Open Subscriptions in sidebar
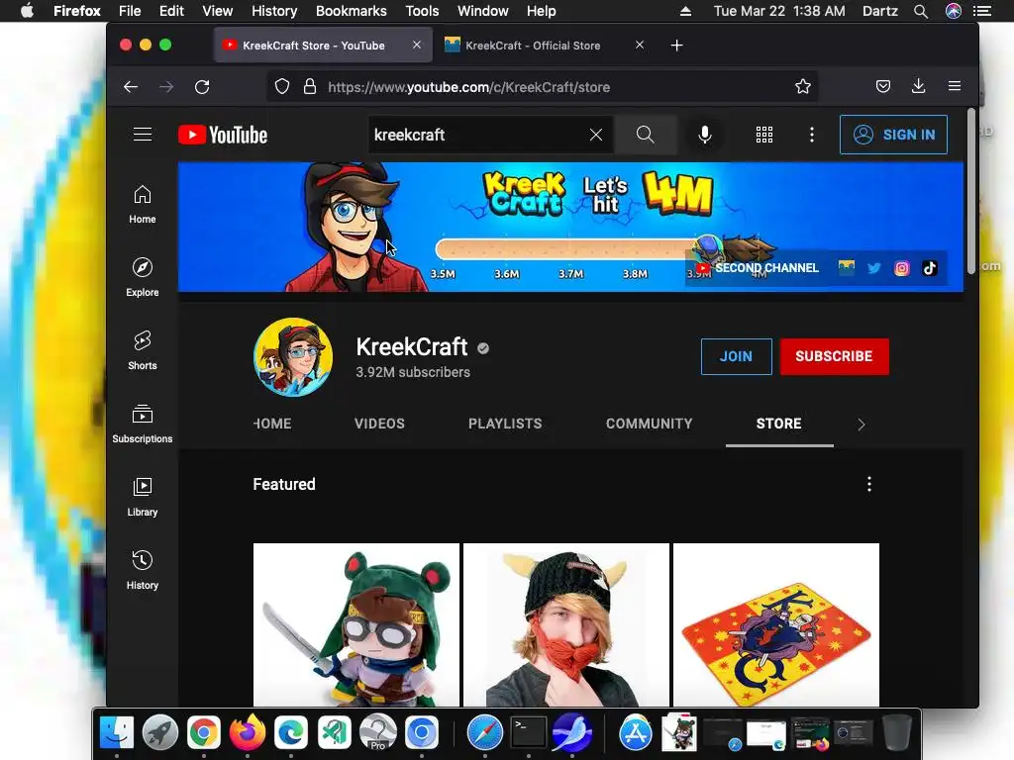The width and height of the screenshot is (1014, 760). coord(143,424)
